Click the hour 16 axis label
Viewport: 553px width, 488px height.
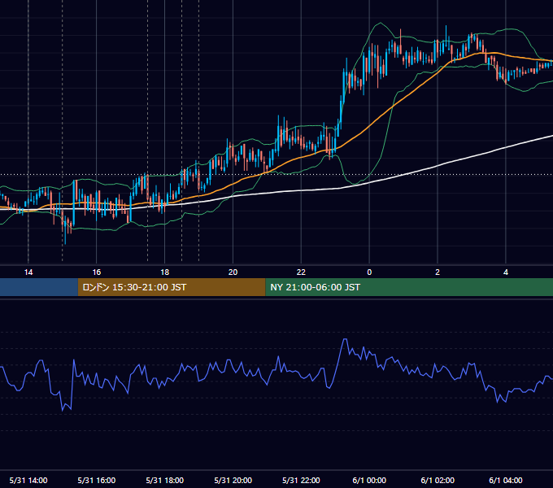(x=96, y=272)
